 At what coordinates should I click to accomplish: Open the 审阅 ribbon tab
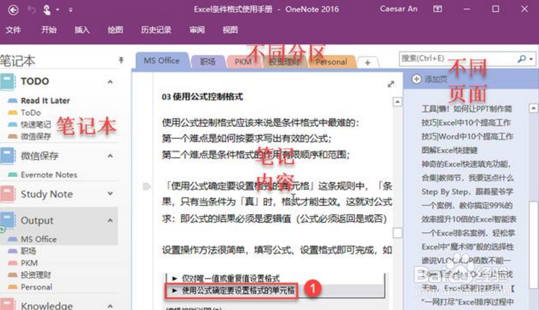[197, 30]
